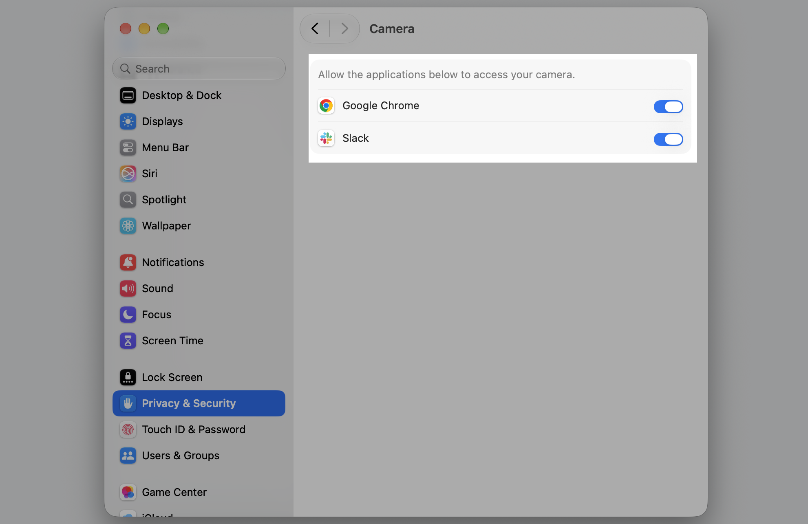Click the Focus moon icon

(128, 315)
